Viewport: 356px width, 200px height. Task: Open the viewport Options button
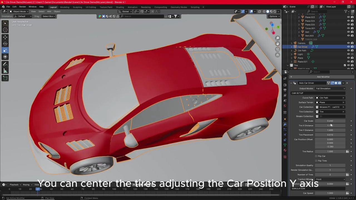[274, 16]
